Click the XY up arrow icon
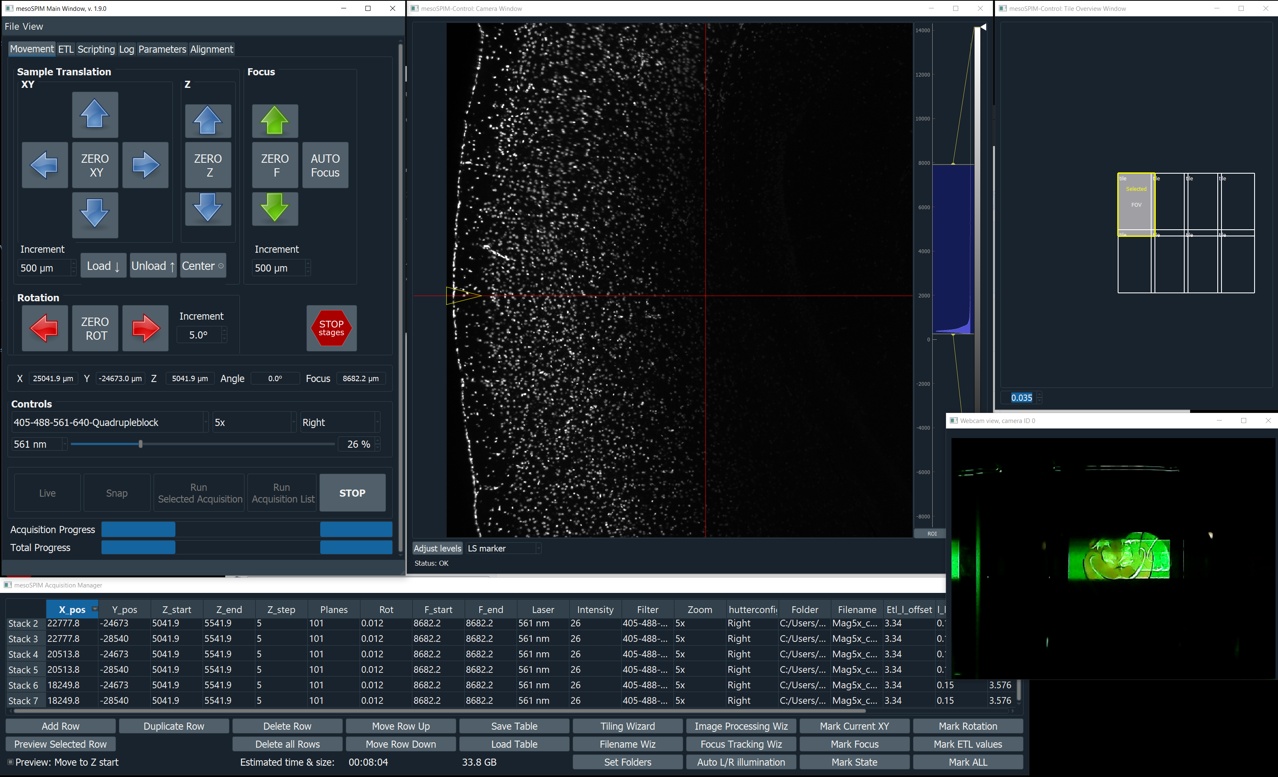The width and height of the screenshot is (1278, 777). (x=95, y=115)
